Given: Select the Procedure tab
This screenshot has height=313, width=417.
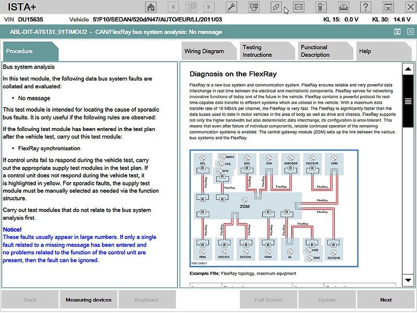Looking at the screenshot, I should (31, 51).
